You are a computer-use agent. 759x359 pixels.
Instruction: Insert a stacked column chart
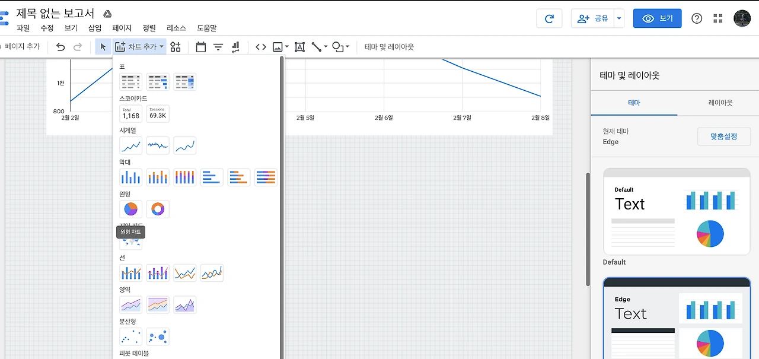tap(158, 177)
